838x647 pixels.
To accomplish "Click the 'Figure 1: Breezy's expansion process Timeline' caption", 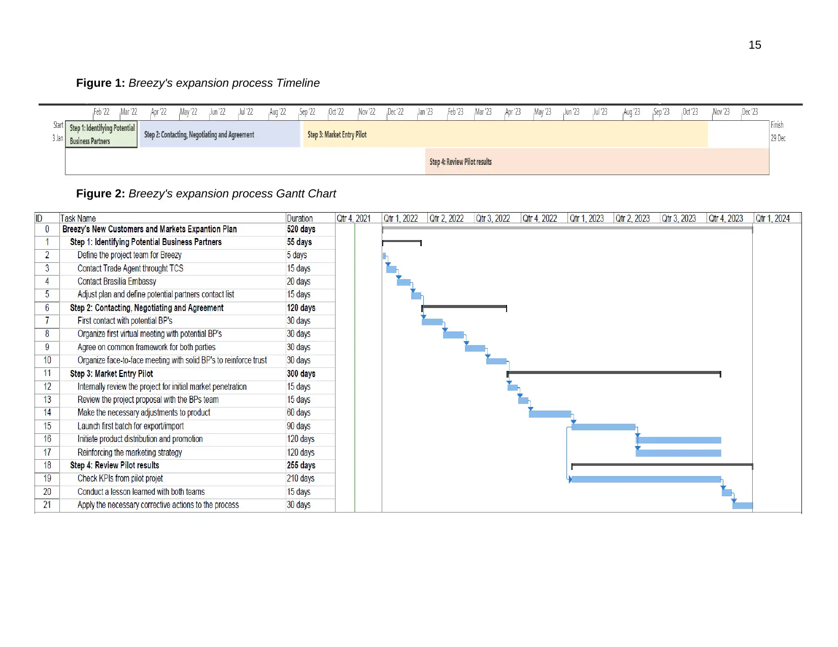I will pyautogui.click(x=198, y=83).
